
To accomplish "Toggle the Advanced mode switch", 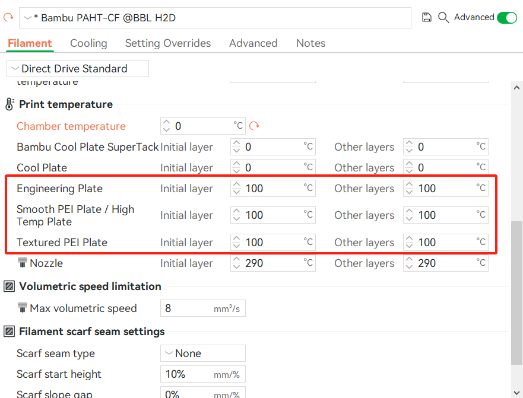I will coord(506,17).
